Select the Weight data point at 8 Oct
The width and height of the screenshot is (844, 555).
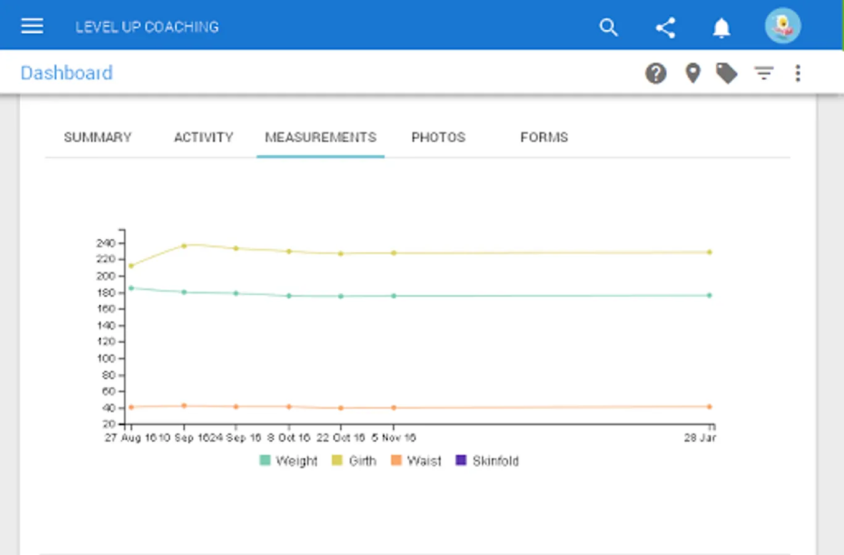289,296
